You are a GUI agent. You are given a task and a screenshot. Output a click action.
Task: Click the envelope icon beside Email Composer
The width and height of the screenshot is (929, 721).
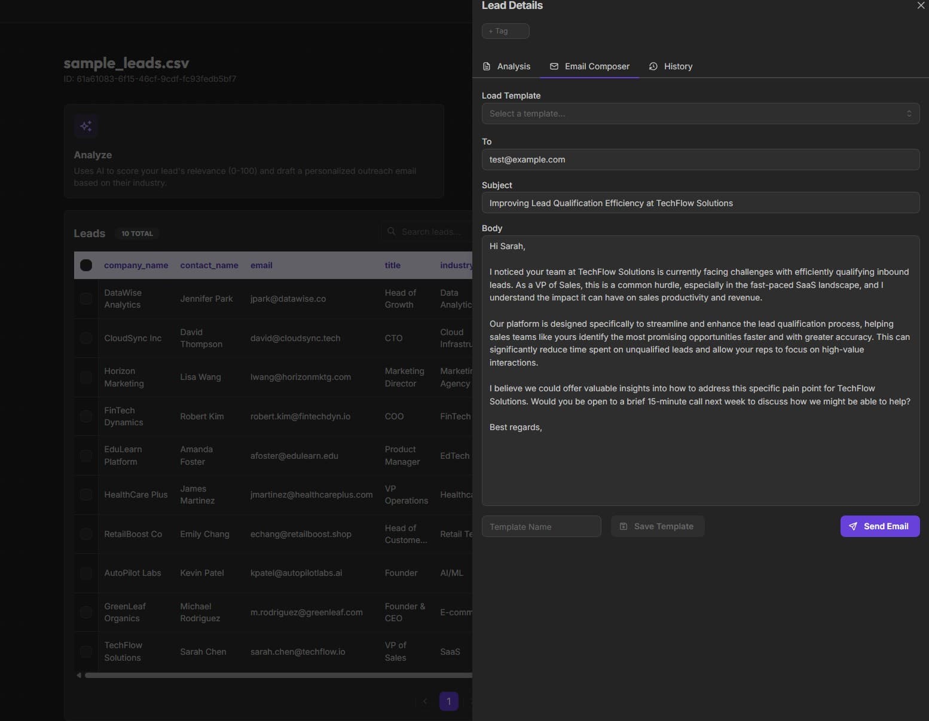(554, 66)
